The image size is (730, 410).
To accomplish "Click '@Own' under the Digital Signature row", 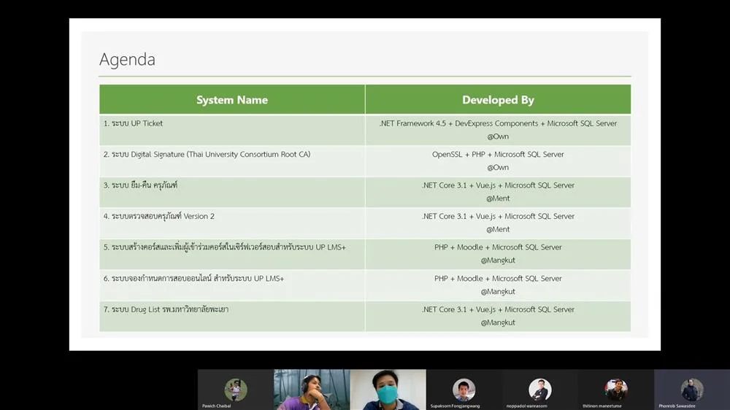I will [498, 167].
